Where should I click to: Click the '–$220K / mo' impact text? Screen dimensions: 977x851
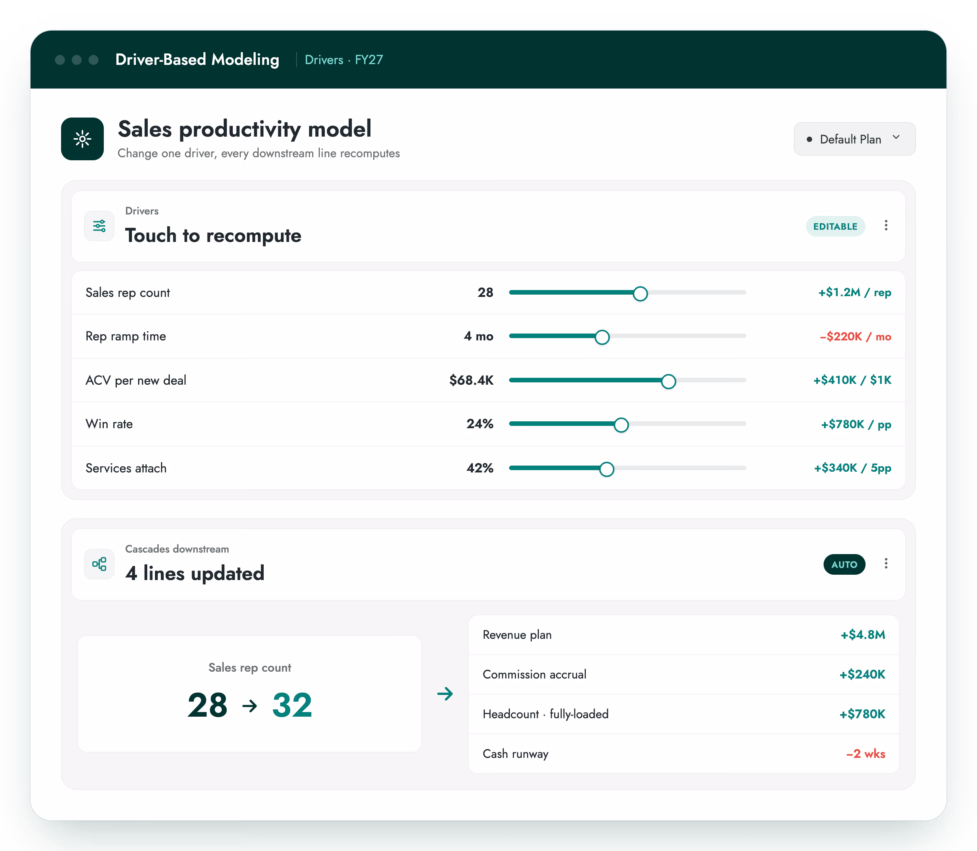click(x=855, y=336)
